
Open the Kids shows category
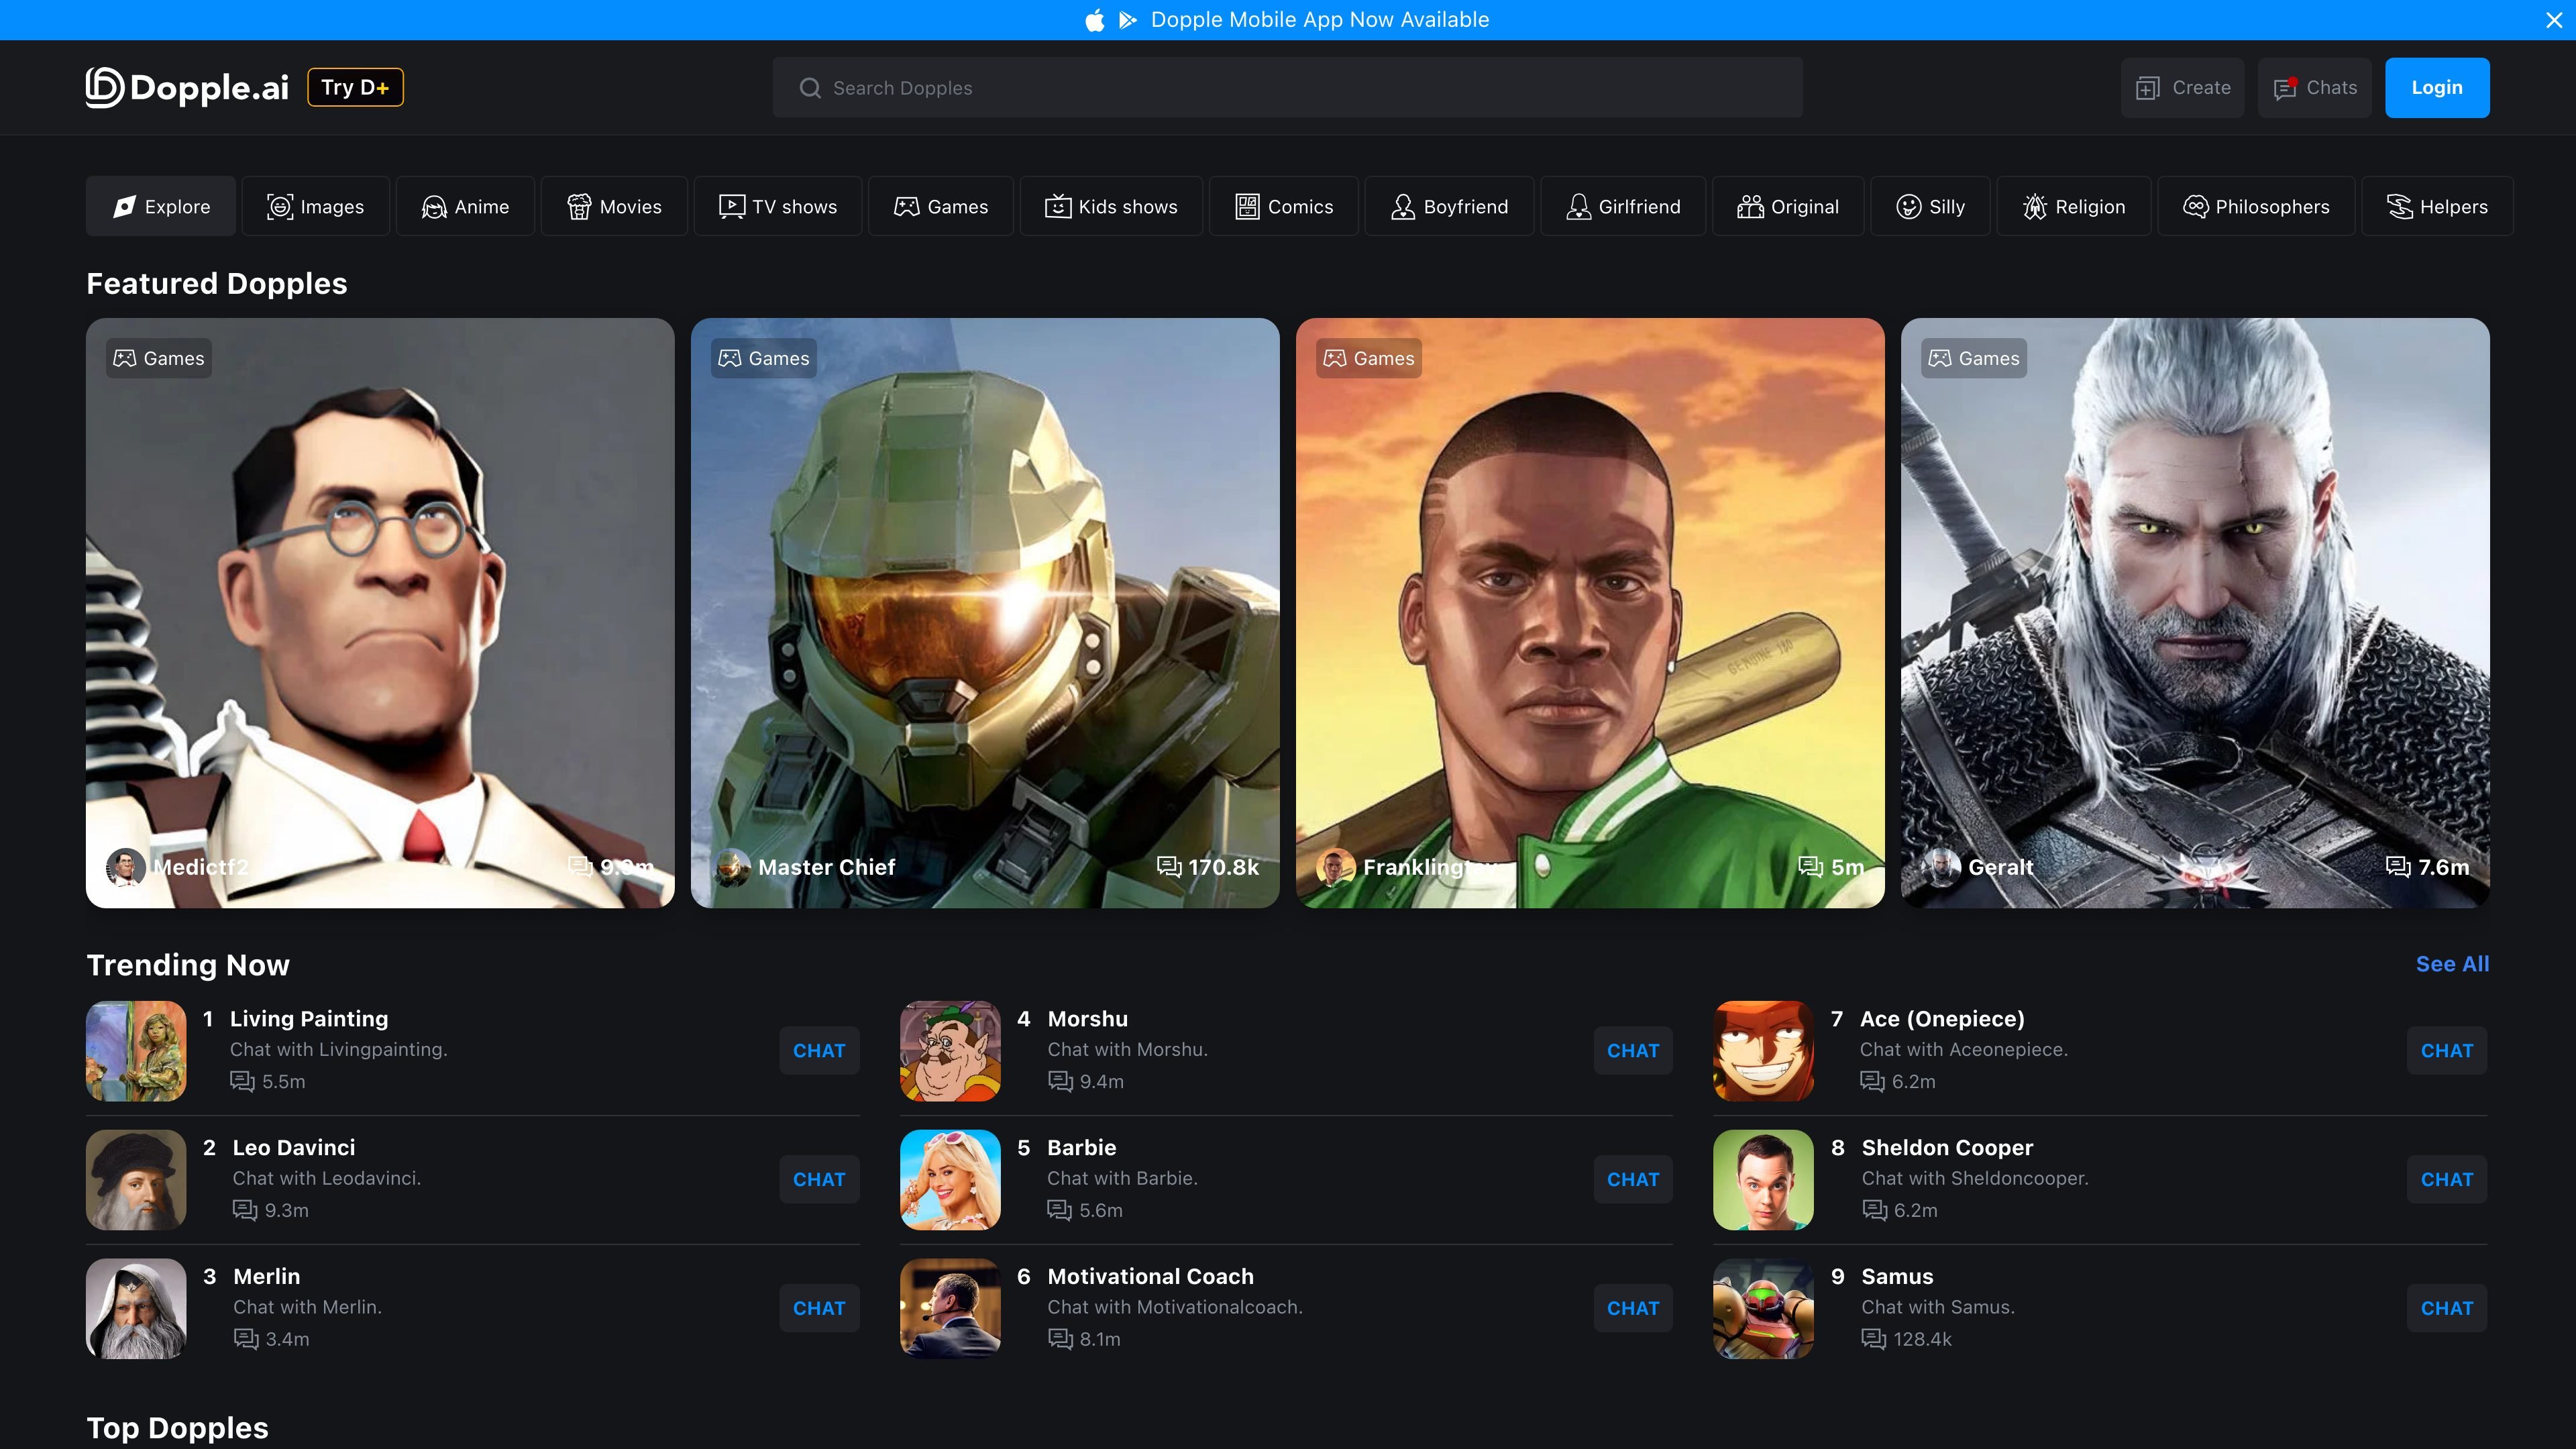coord(1111,206)
